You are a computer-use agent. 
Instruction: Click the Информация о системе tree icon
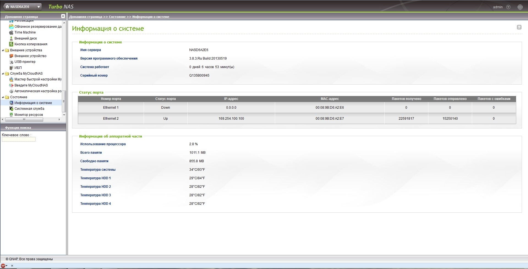[x=11, y=103]
